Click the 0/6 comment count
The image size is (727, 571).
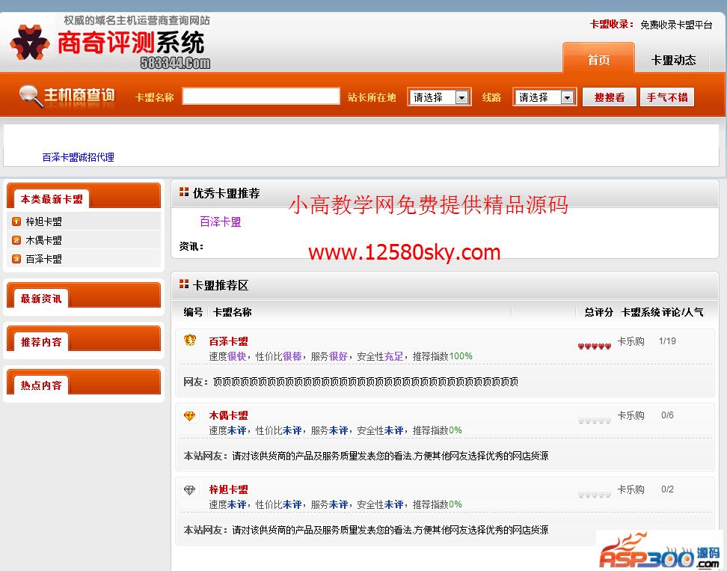pos(667,415)
